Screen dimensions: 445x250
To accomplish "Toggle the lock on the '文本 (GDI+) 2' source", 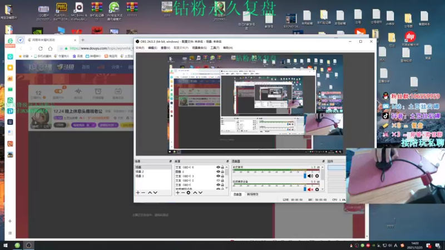I will click(222, 180).
